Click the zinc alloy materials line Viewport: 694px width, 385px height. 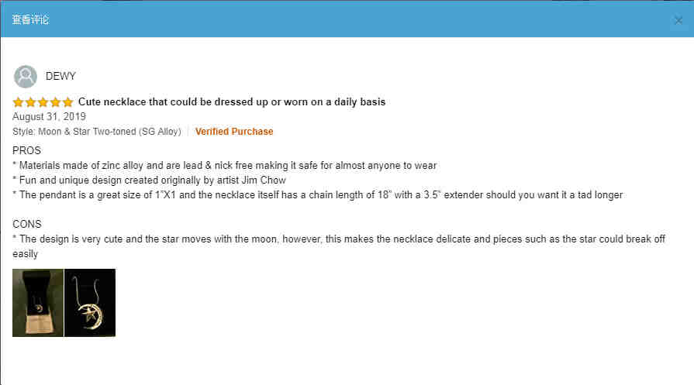(224, 165)
